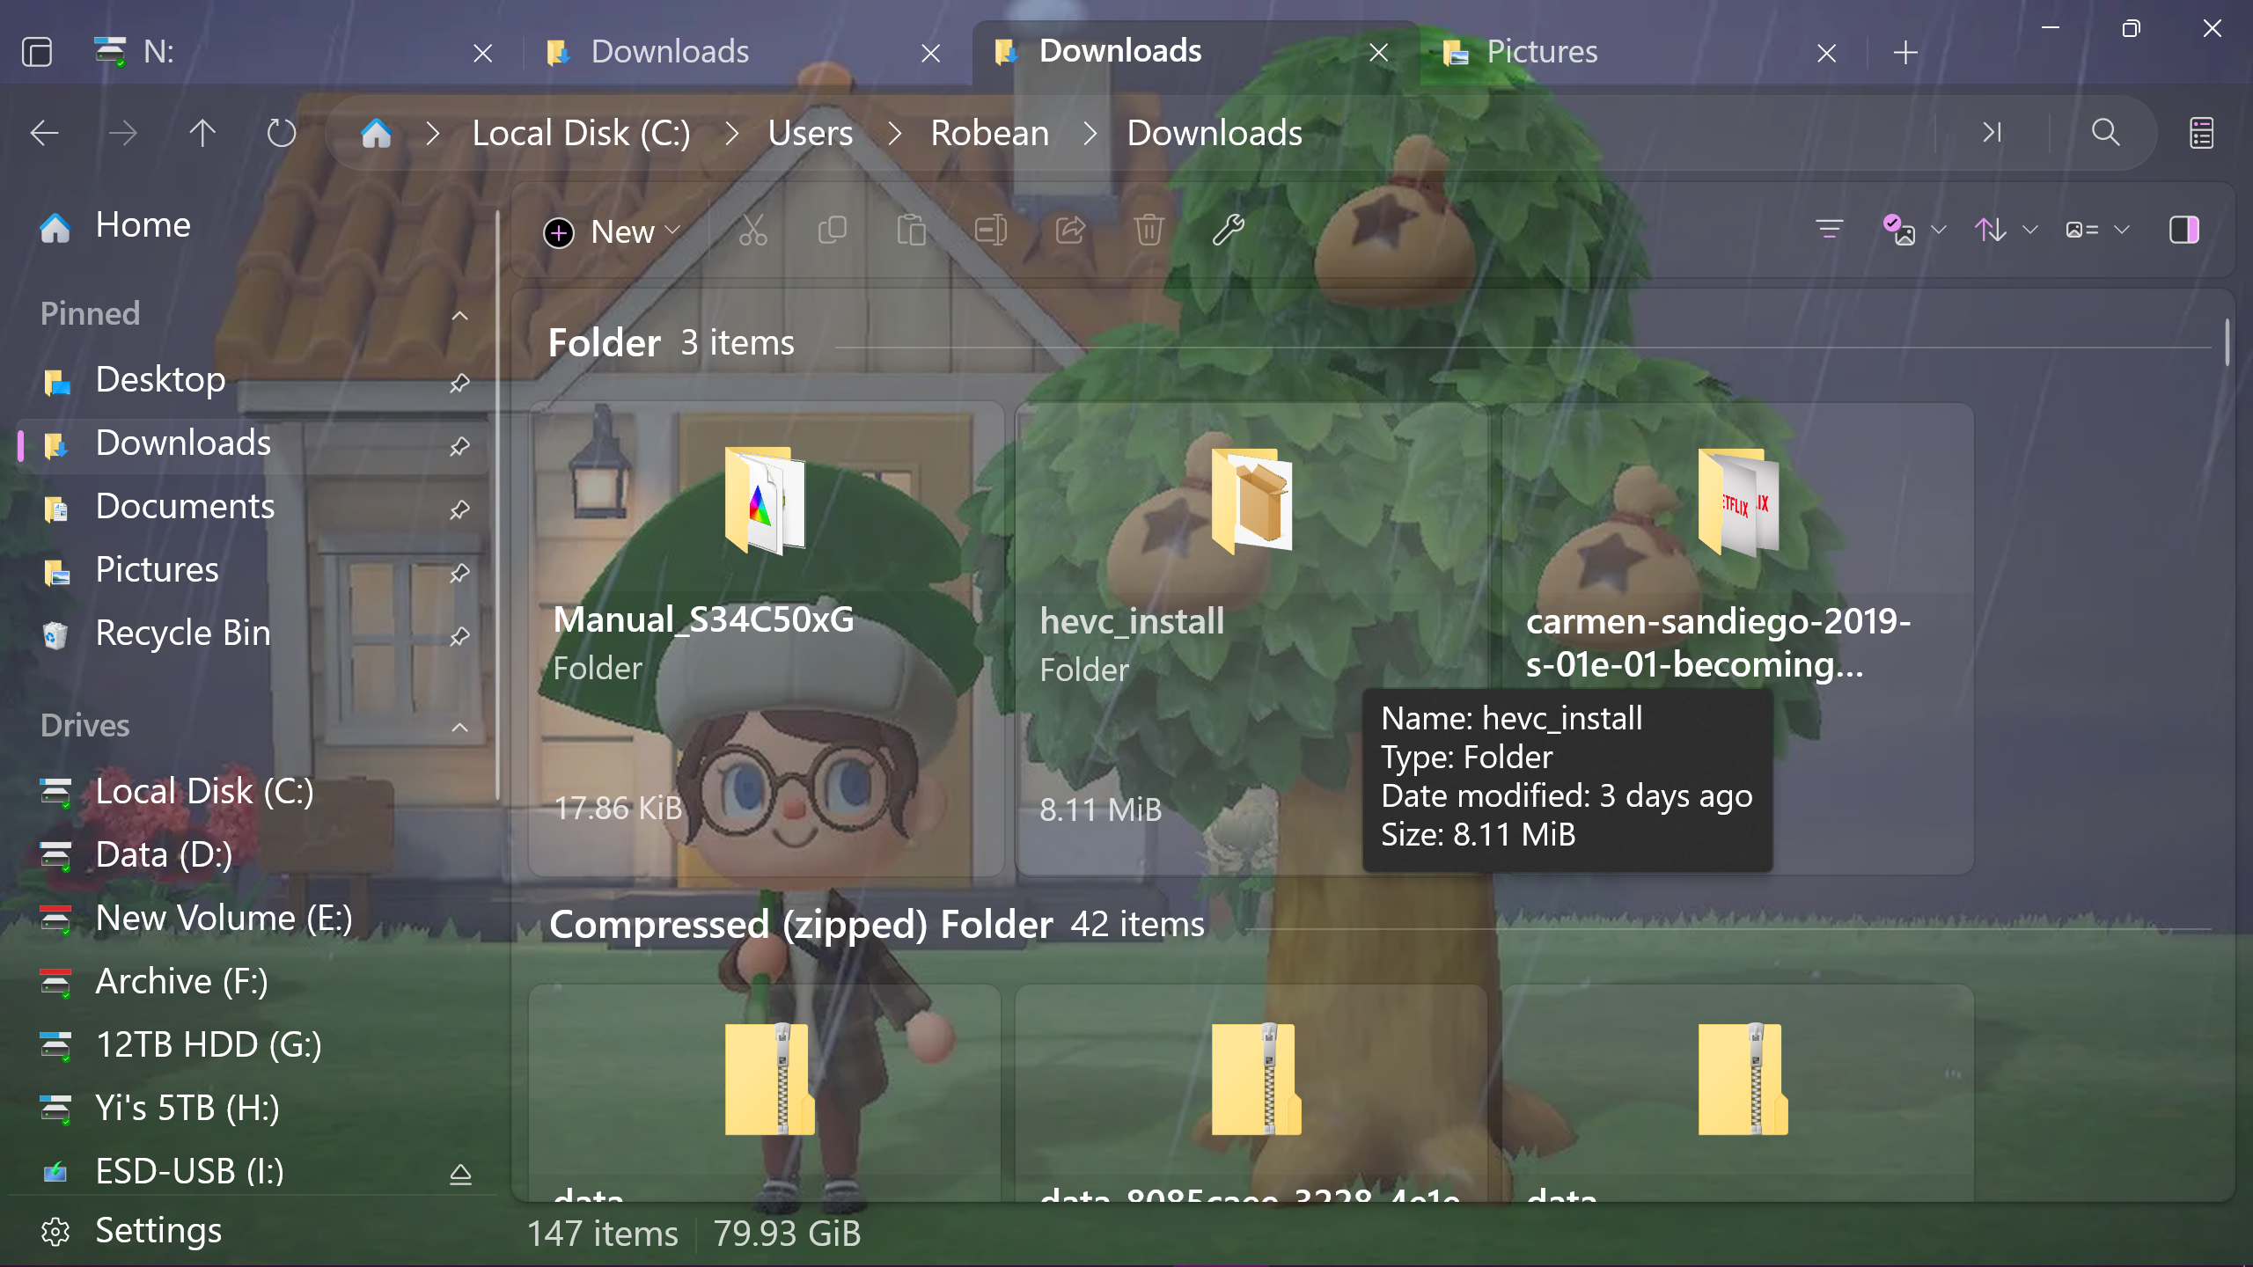Open properties with the wrench icon
Screen dimensions: 2253x1267
pos(1228,231)
